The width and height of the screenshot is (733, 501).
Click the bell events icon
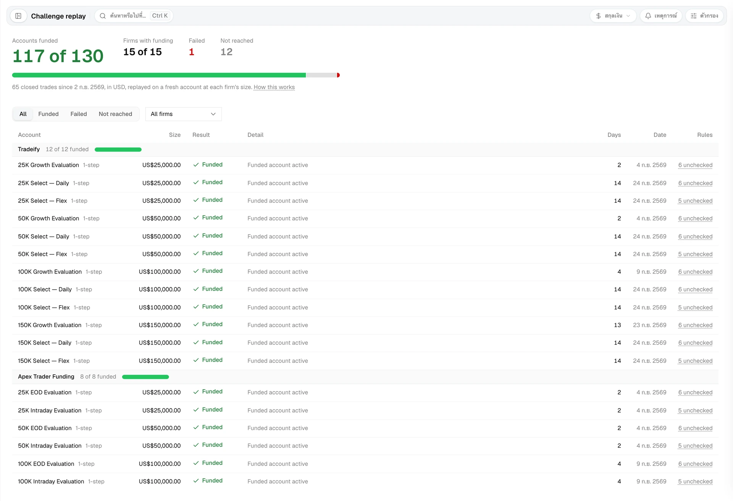pos(648,16)
